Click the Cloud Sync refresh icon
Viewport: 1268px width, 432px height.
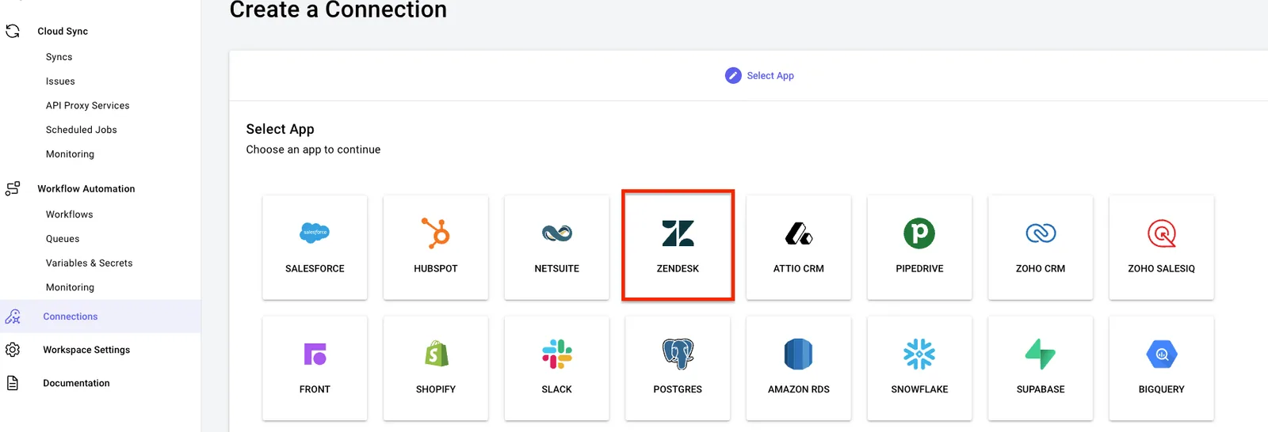[x=13, y=31]
